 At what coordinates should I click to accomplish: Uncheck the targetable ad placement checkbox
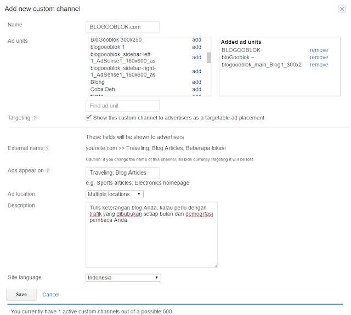click(89, 117)
